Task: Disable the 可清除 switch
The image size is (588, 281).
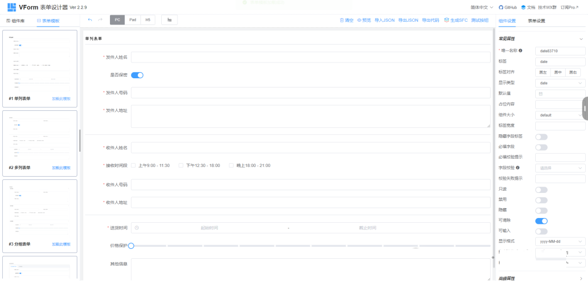Action: [541, 221]
